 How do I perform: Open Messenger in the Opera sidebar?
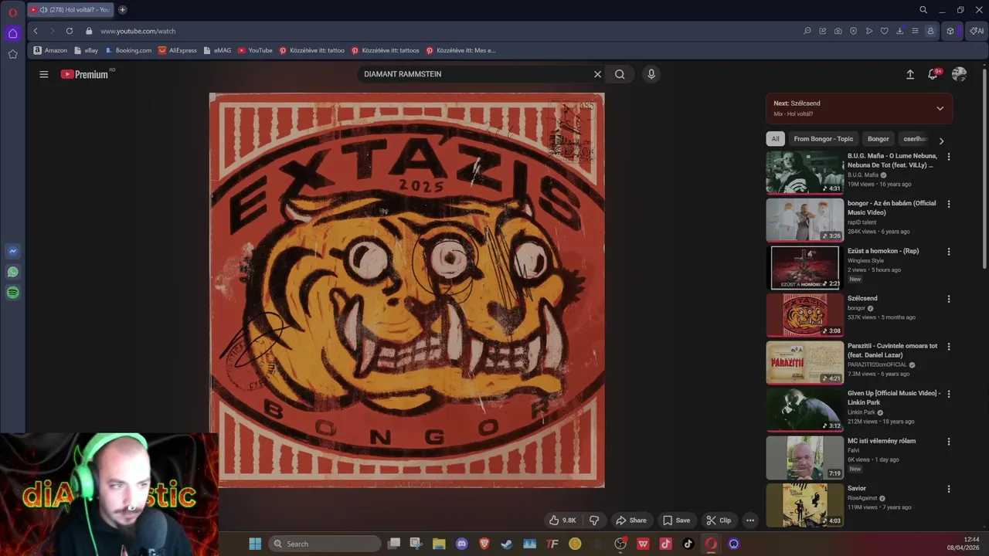12,251
